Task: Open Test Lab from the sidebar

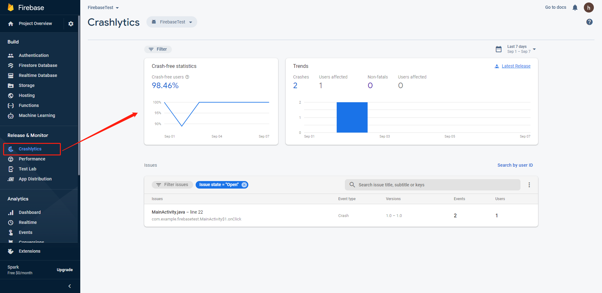Action: (x=27, y=169)
